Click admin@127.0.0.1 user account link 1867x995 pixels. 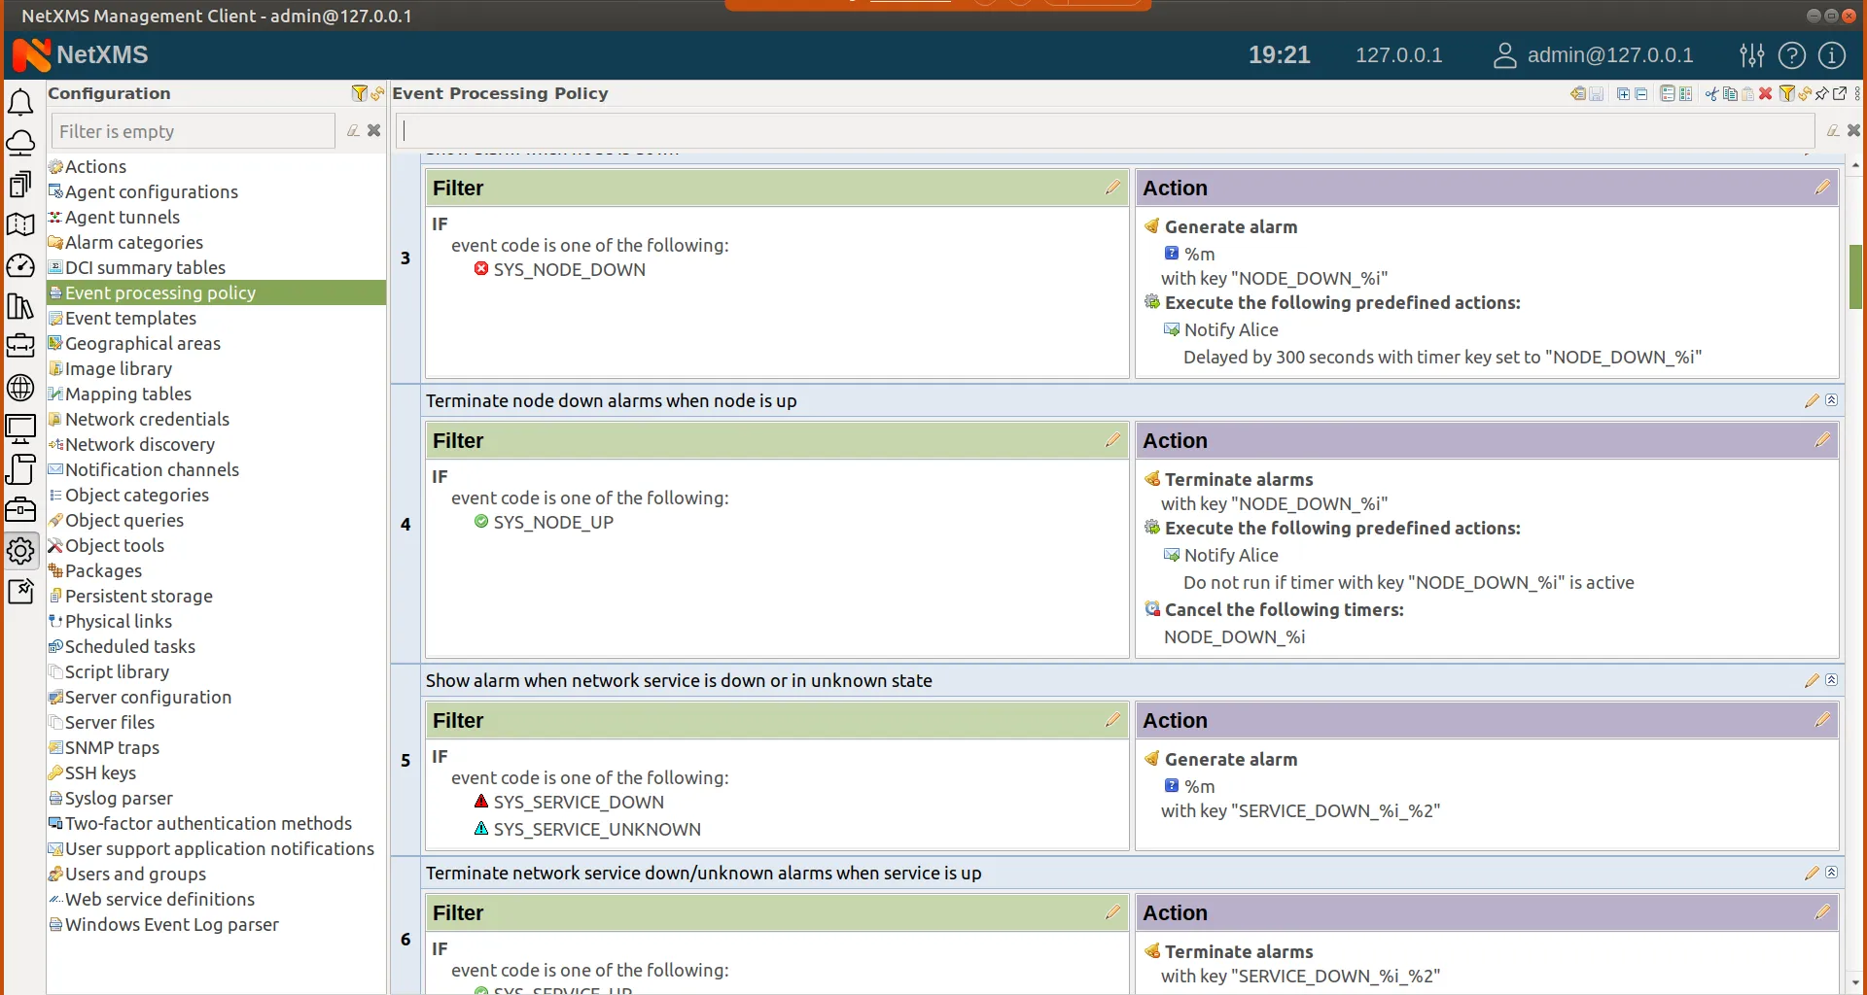point(1609,54)
